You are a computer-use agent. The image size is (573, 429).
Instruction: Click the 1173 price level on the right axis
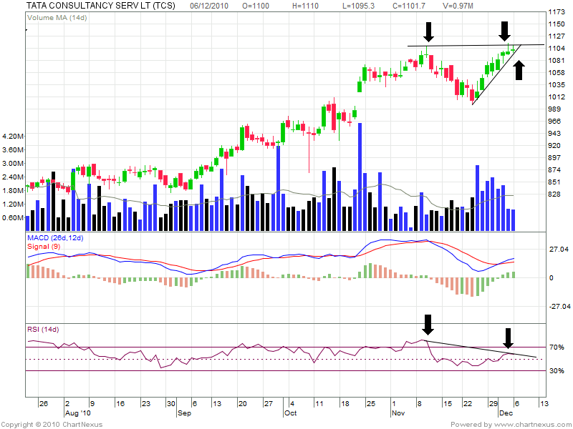pos(557,12)
